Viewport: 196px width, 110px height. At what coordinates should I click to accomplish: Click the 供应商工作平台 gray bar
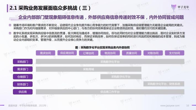pos(110,92)
